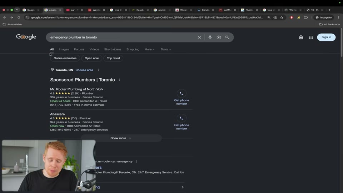Click the webcam video overlay thumbnail
The height and width of the screenshot is (193, 343).
click(49, 166)
